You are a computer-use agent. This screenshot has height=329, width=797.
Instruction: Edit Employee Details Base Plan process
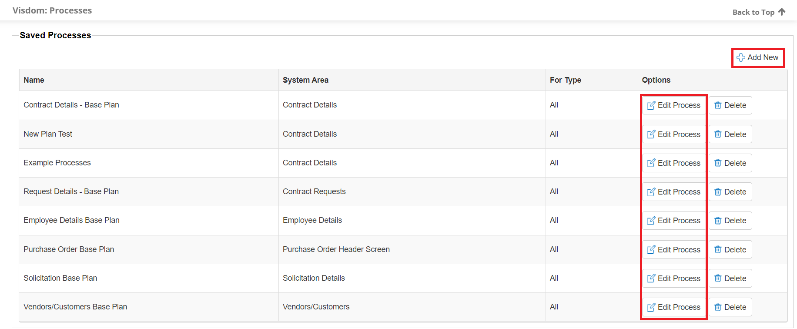point(674,221)
